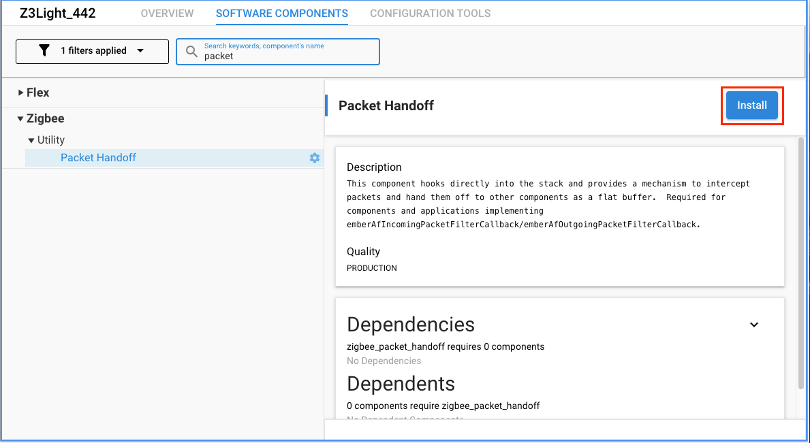Collapse the Dependencies section chevron
This screenshot has height=443, width=810.
[753, 325]
